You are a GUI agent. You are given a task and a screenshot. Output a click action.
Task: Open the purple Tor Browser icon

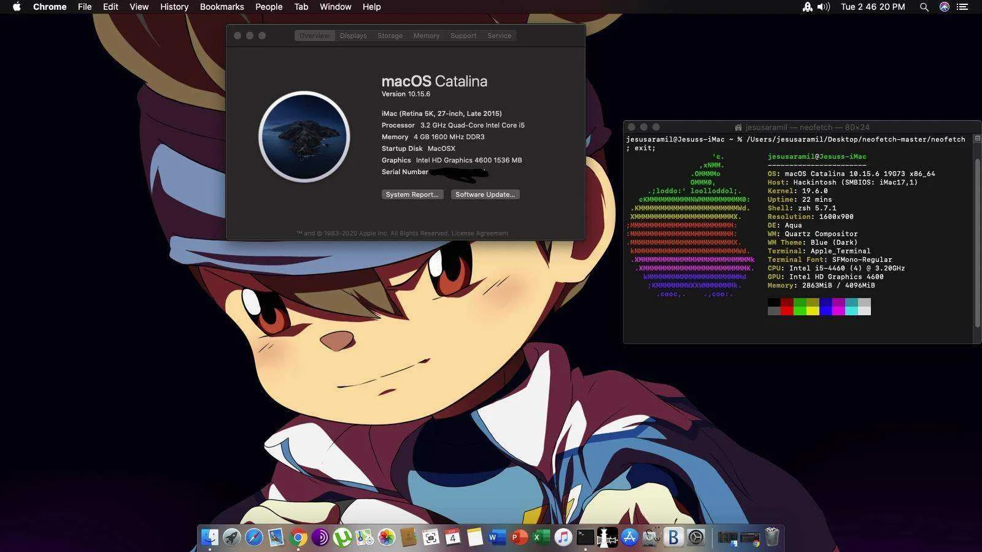(x=320, y=537)
